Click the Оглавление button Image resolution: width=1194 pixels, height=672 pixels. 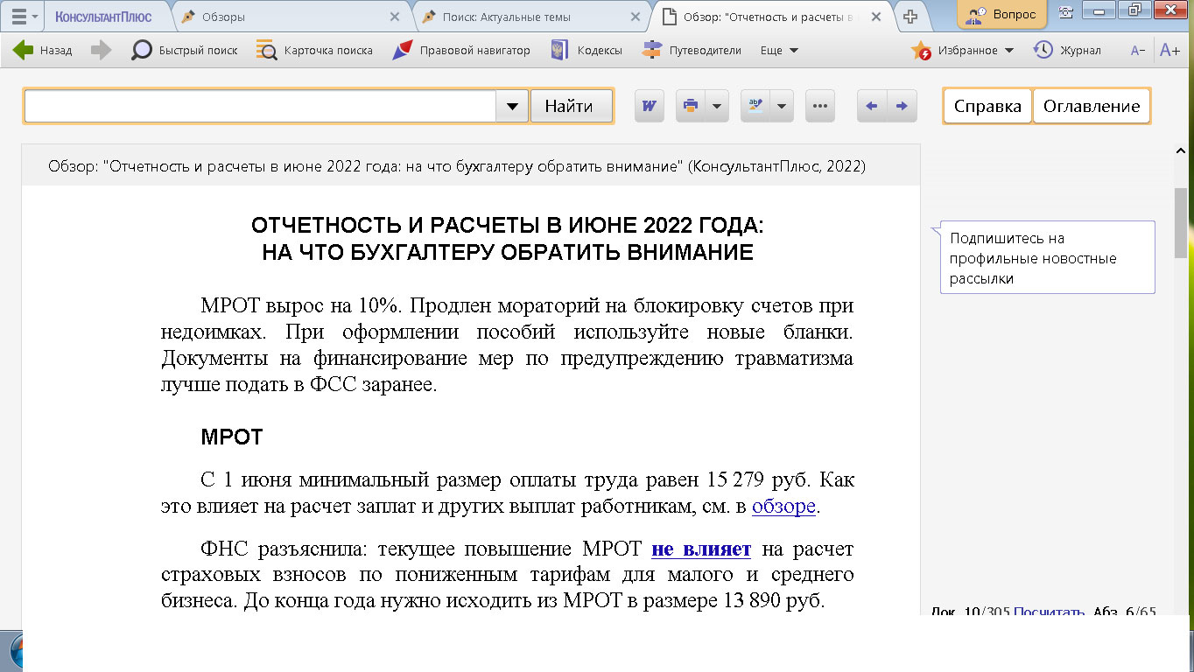pos(1092,106)
